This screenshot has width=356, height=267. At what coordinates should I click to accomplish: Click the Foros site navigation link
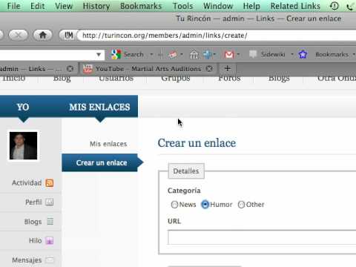(x=229, y=78)
